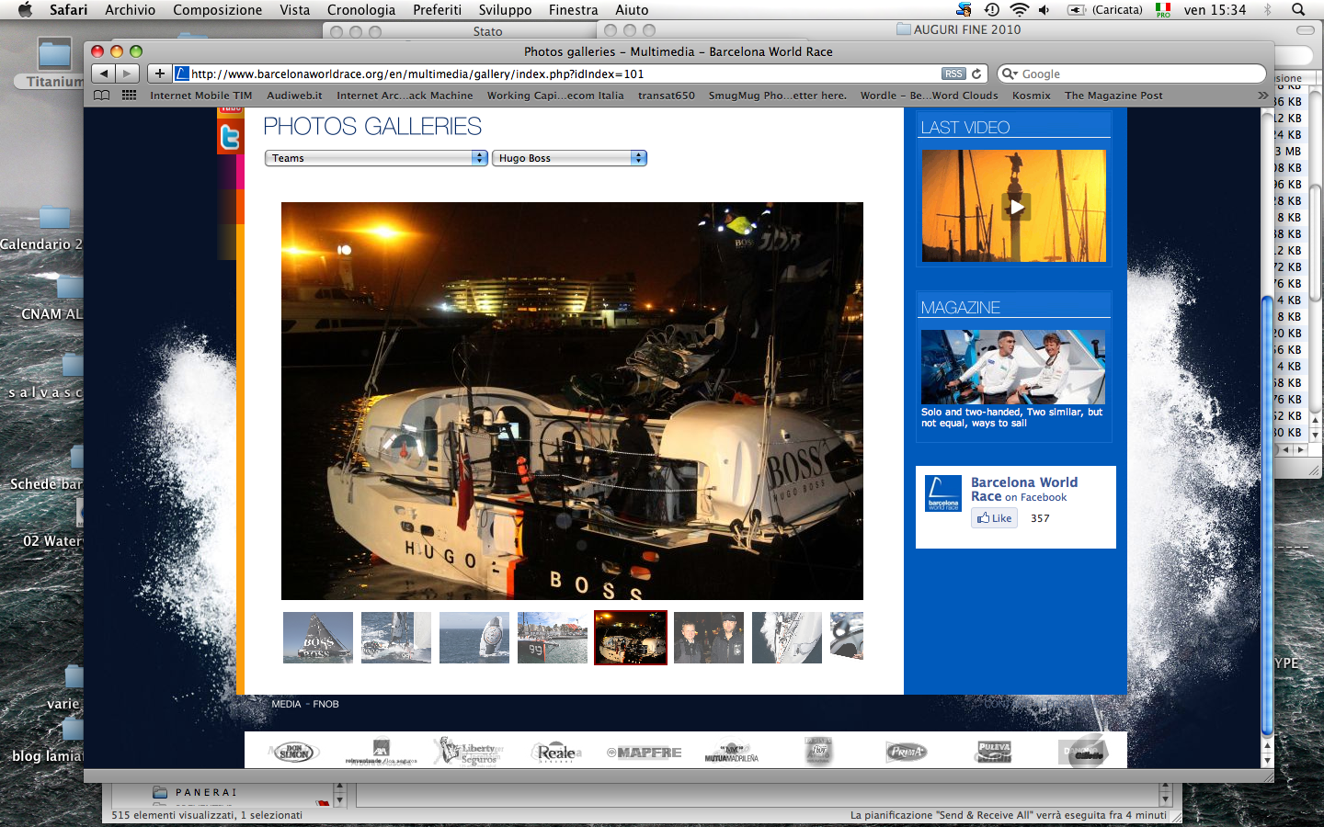Click the Time Machine menu bar icon

pyautogui.click(x=991, y=10)
